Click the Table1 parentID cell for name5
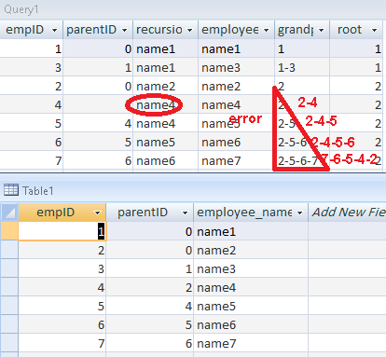This screenshot has width=386, height=357. tap(149, 306)
